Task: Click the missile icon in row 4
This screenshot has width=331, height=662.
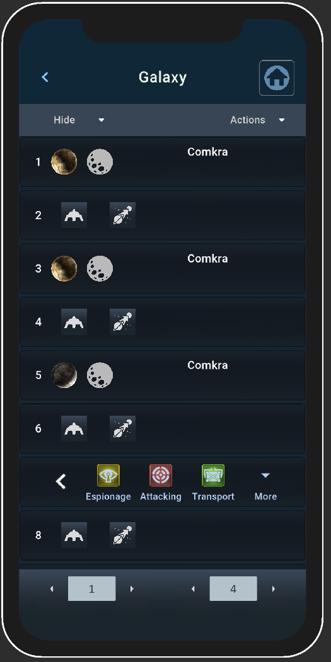Action: (122, 322)
